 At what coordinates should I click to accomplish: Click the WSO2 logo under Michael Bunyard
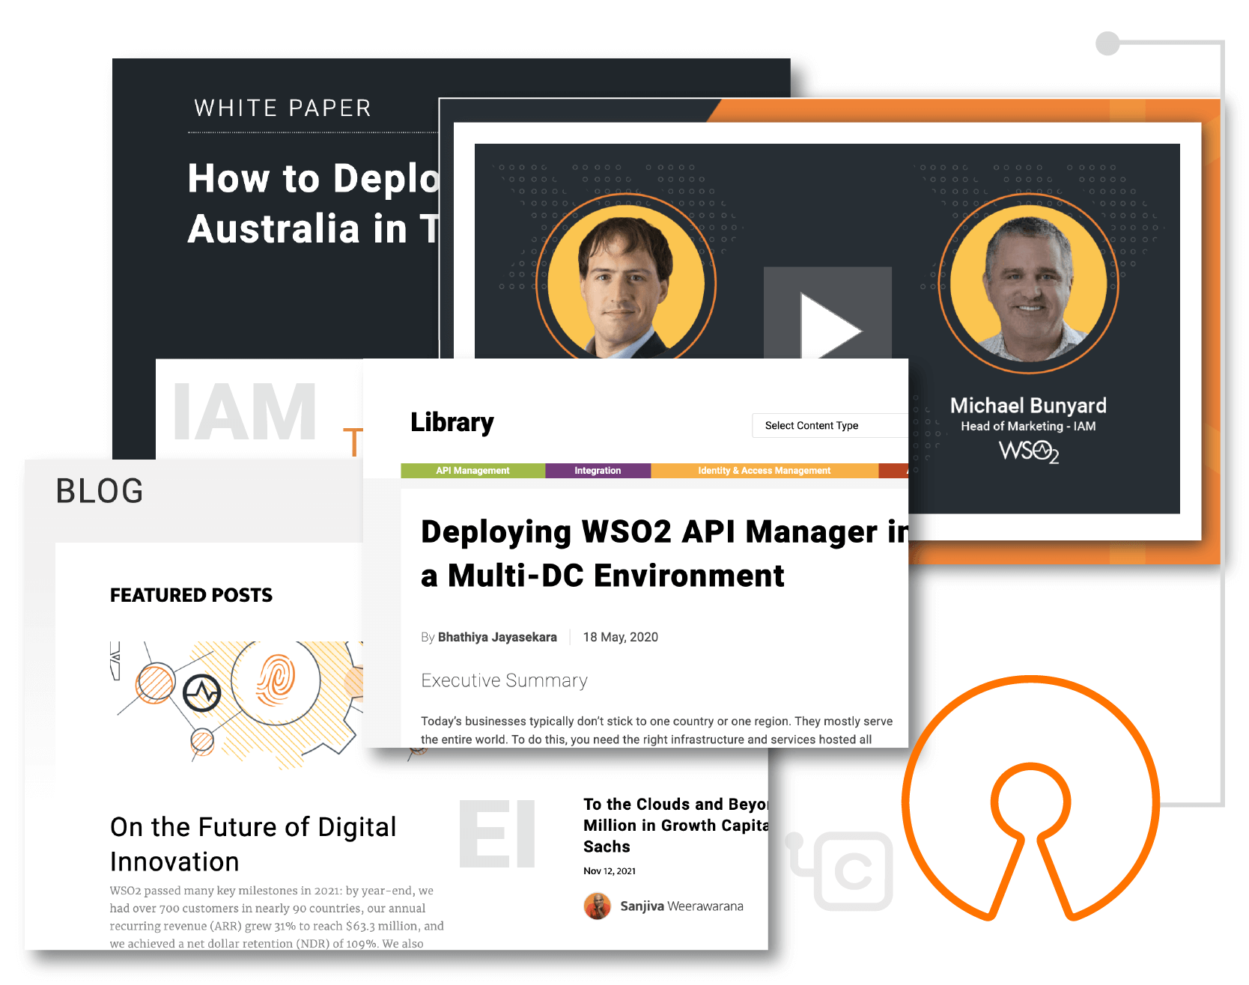coord(1029,451)
